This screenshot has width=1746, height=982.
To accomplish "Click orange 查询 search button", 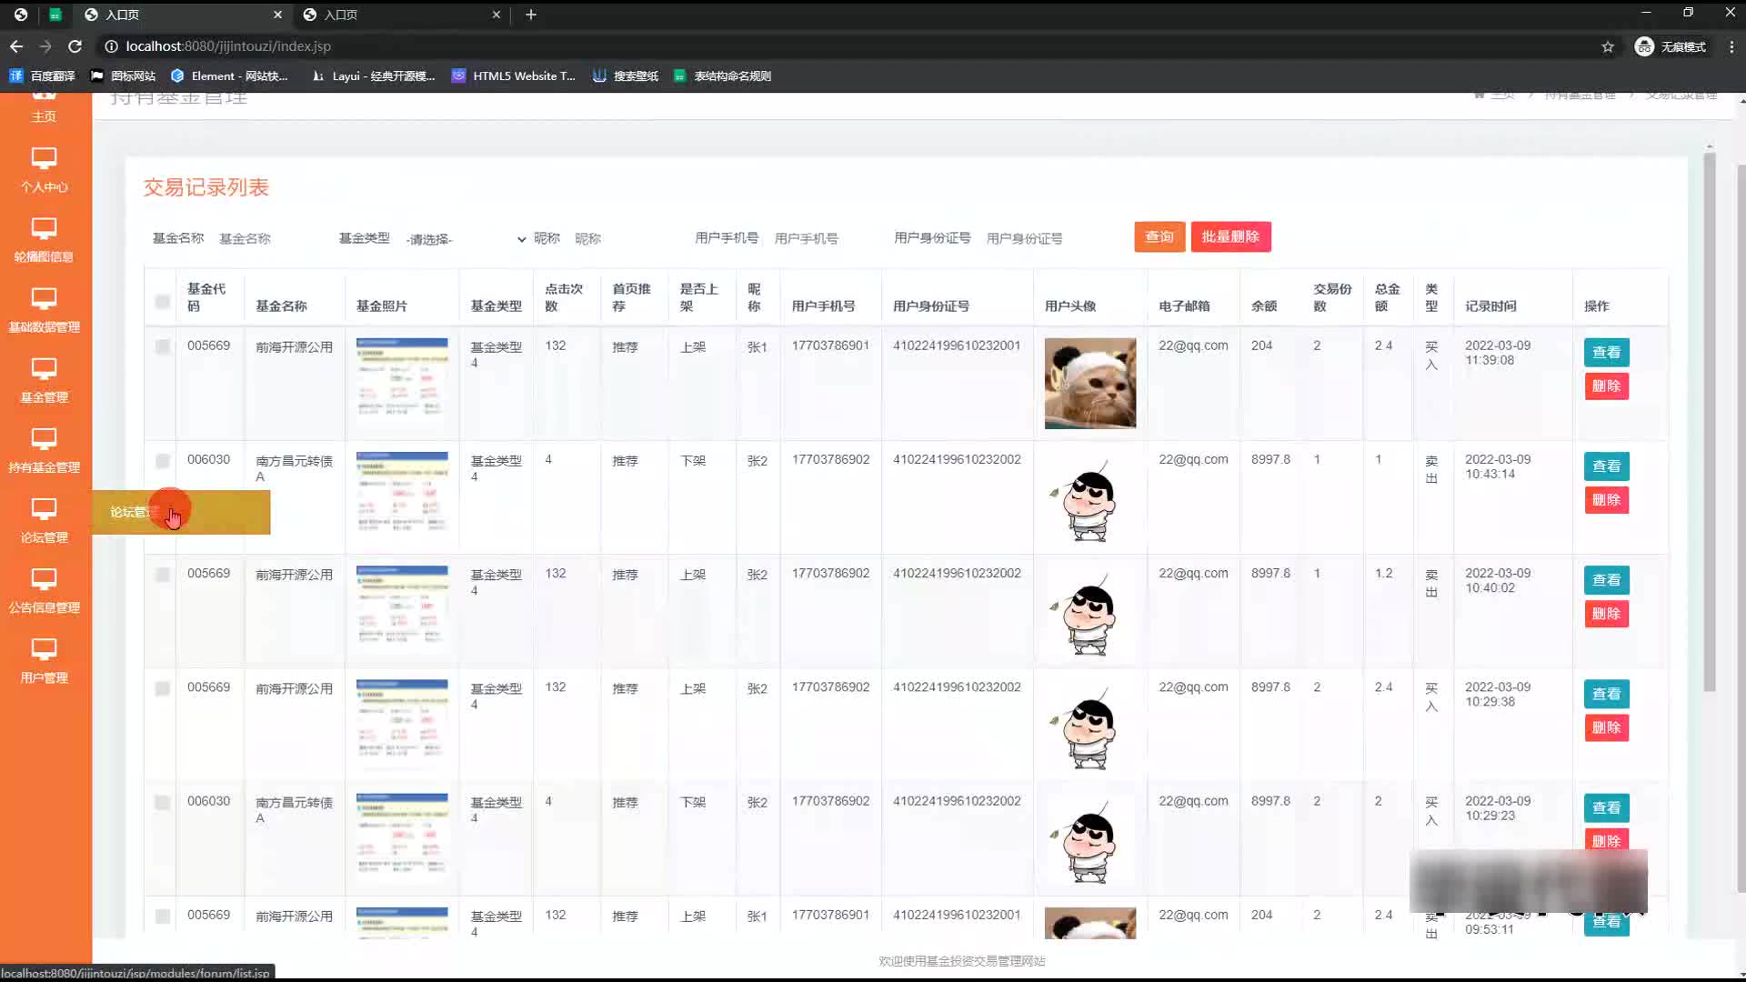I will tap(1159, 237).
